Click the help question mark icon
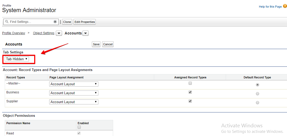This screenshot has height=136, width=287. point(285,6)
